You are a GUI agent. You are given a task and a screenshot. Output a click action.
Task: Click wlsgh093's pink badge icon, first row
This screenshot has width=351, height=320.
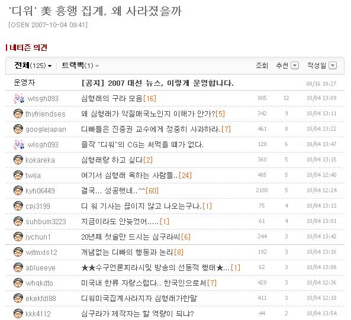[19, 98]
